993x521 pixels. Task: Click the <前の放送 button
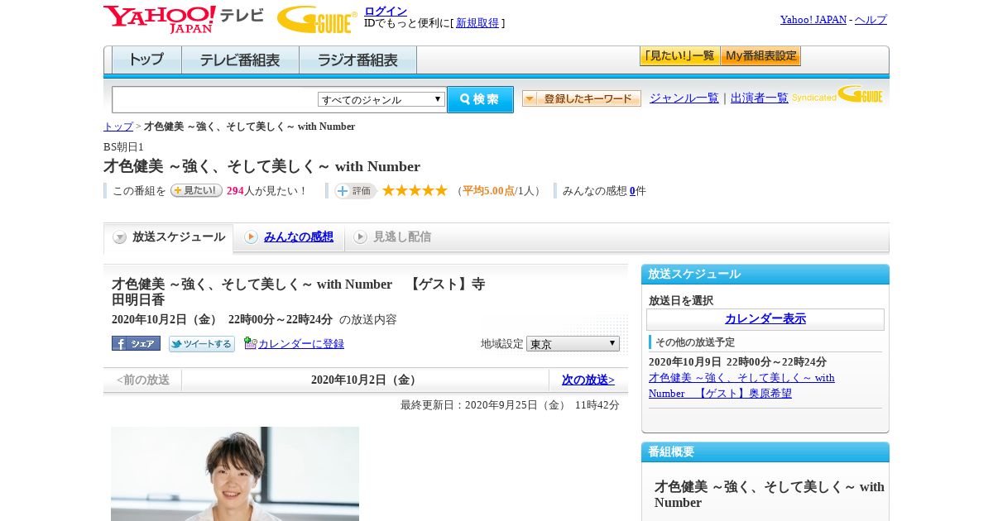click(x=143, y=380)
